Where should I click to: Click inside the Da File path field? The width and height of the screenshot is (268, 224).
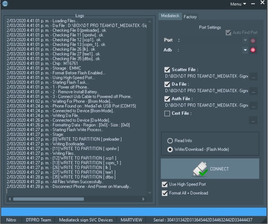206,91
